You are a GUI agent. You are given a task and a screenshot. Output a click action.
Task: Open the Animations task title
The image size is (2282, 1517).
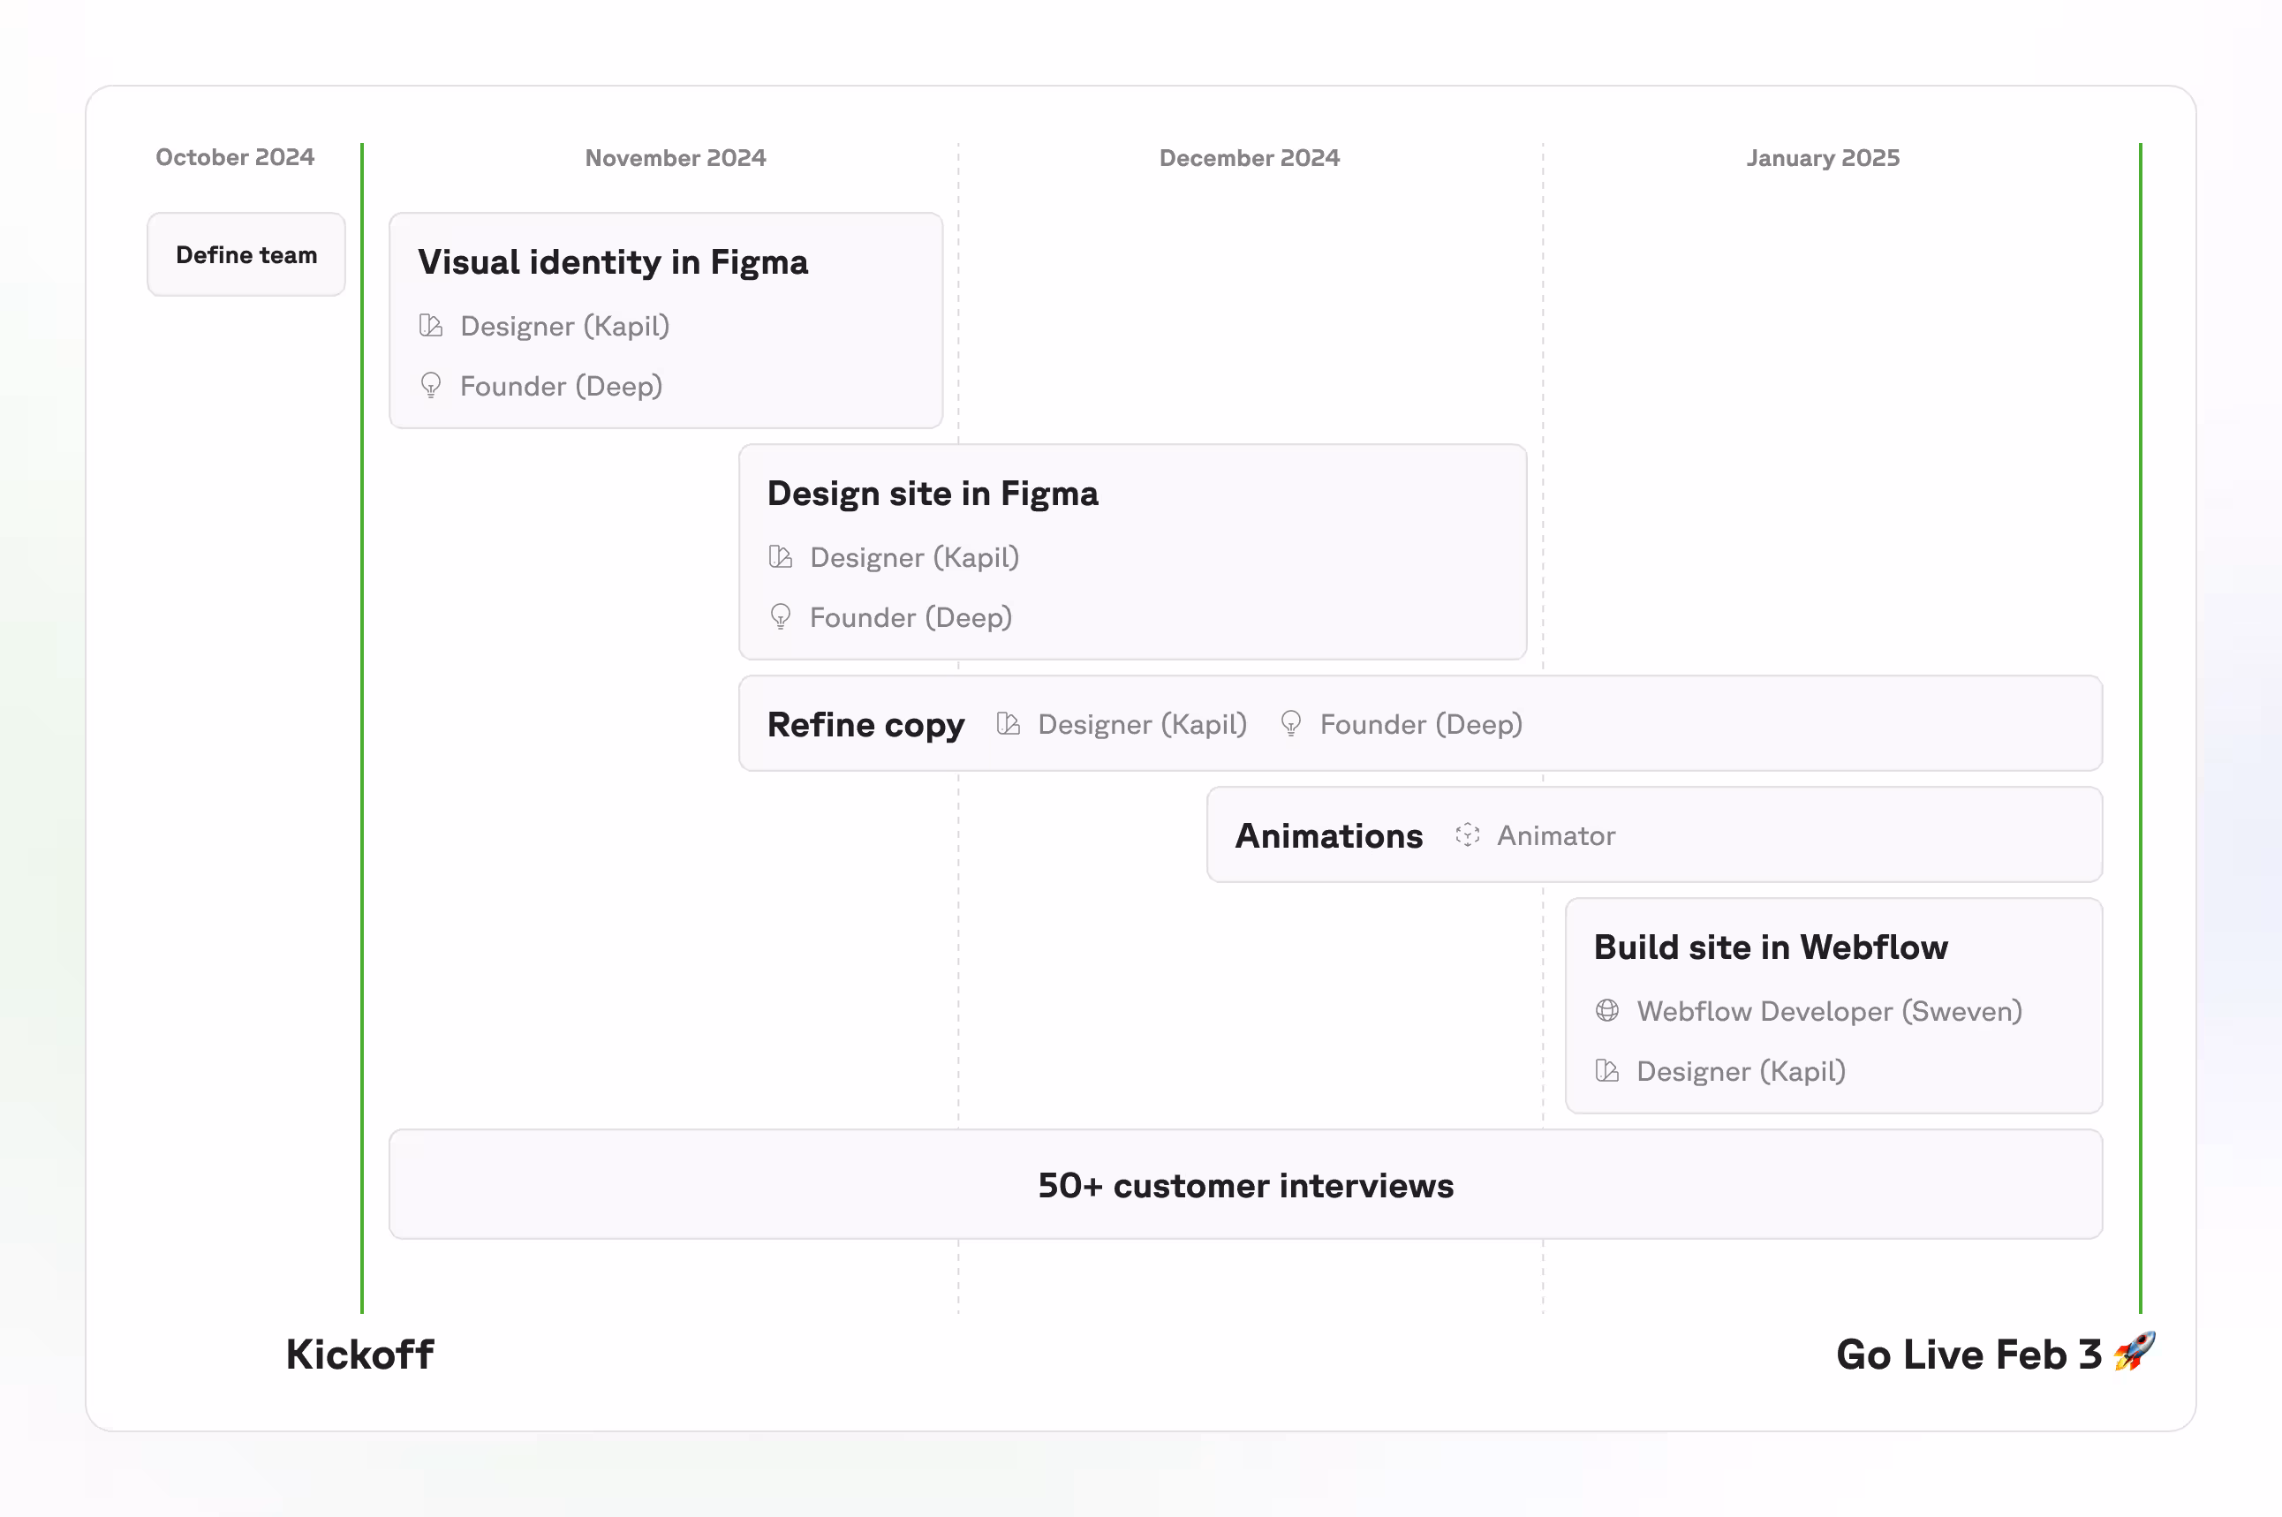(1328, 835)
